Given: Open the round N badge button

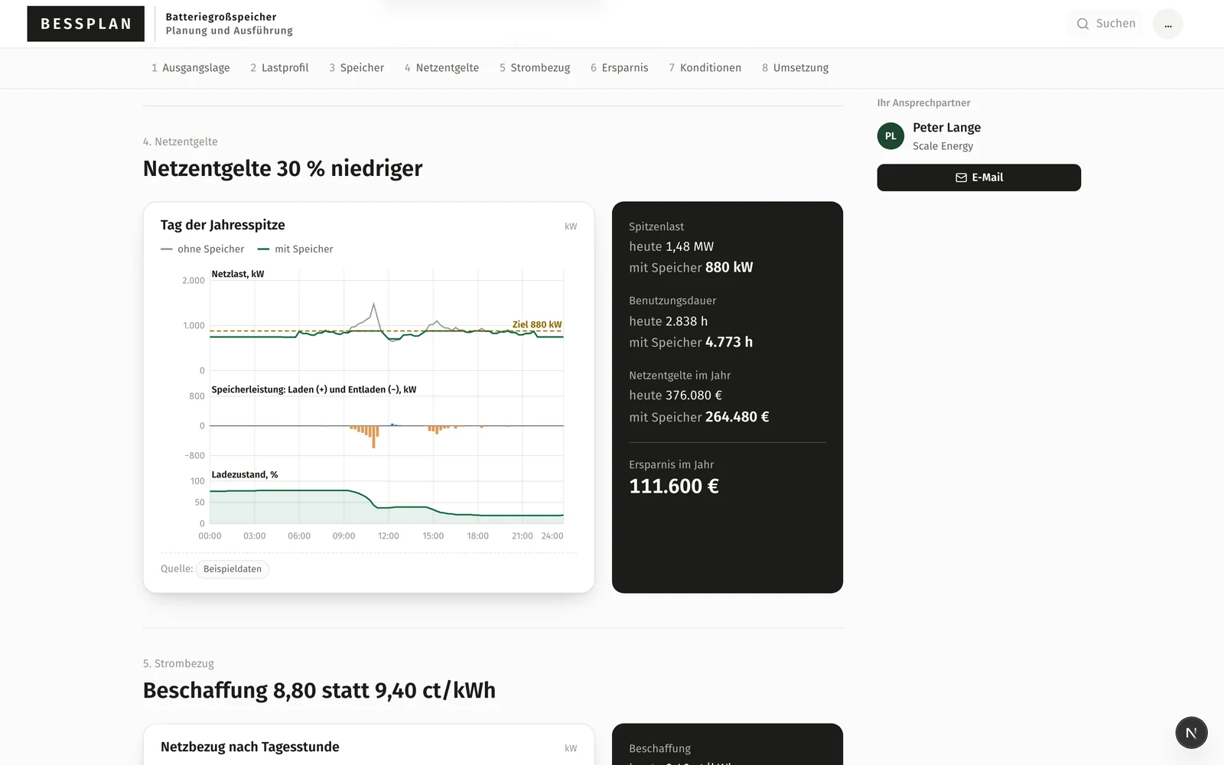Looking at the screenshot, I should [x=1191, y=733].
